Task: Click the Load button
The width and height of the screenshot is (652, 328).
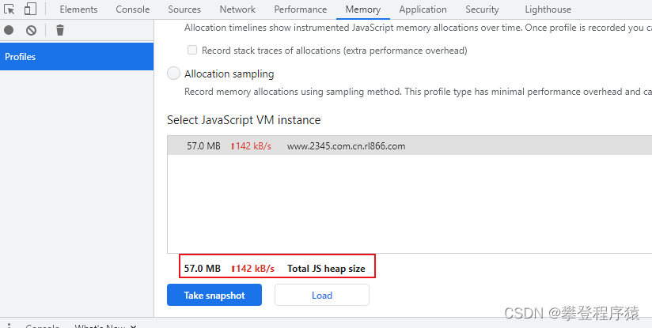Action: coord(322,296)
